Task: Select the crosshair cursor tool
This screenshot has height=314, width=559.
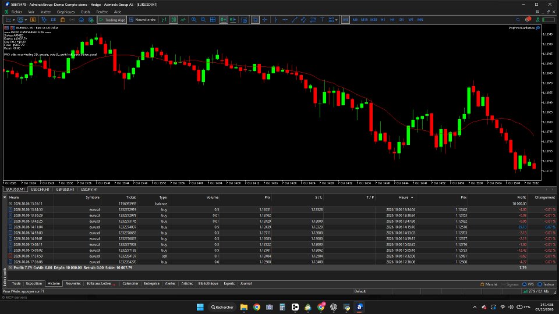Action: [264, 20]
